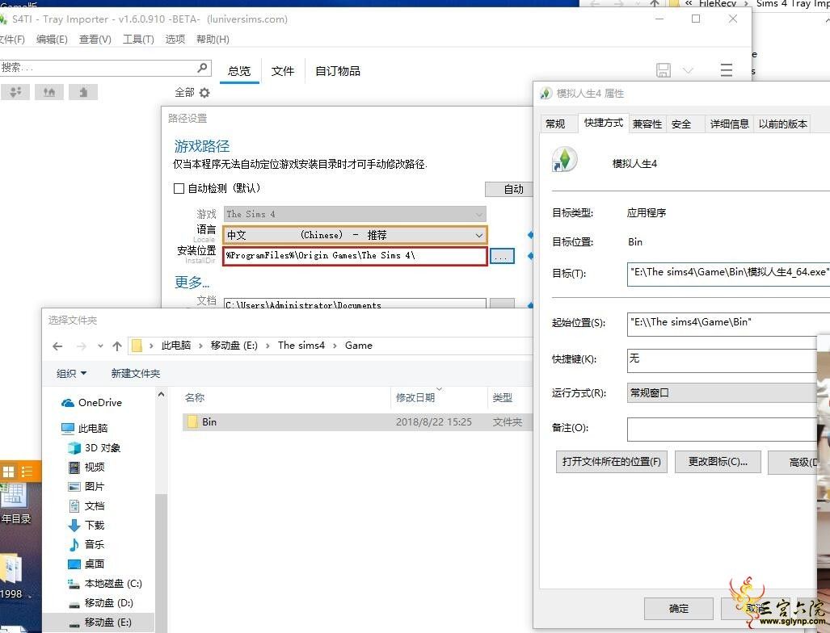Click the install location path field
Screen dimensions: 830x633
pyautogui.click(x=355, y=255)
